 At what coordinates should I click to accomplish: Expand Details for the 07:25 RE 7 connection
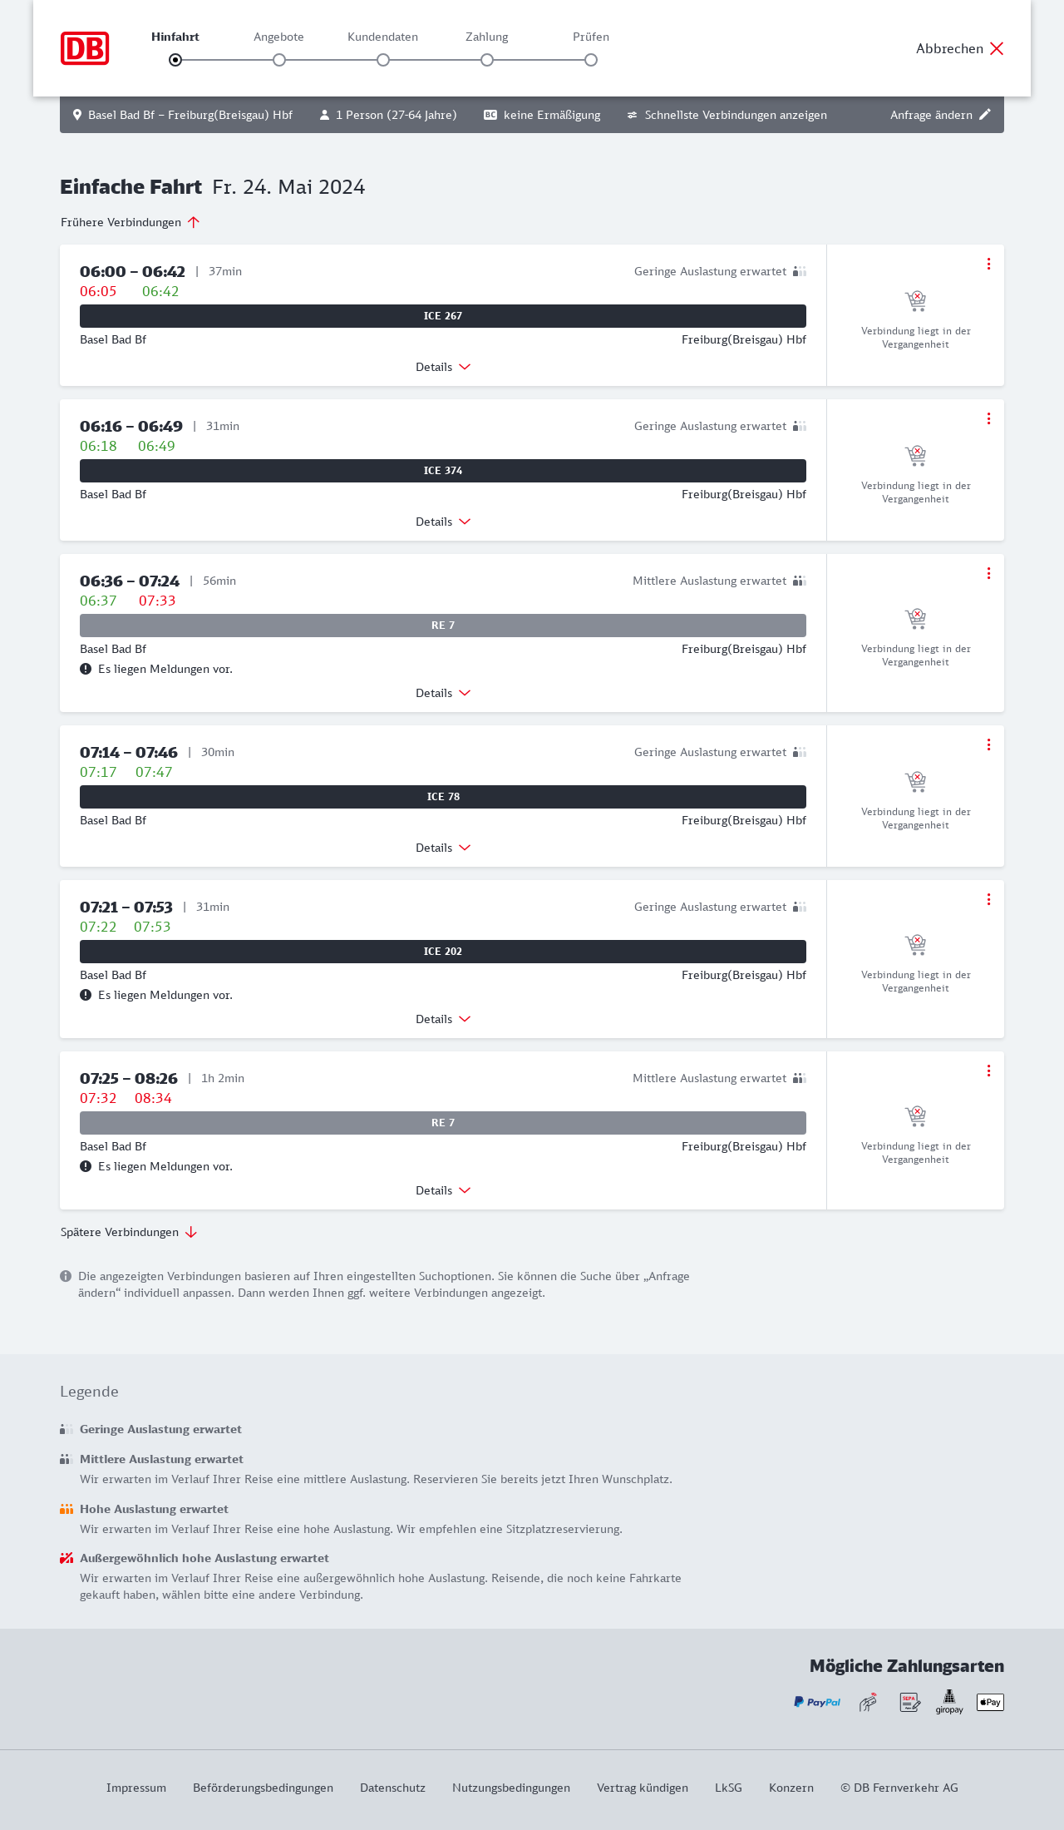click(x=443, y=1190)
